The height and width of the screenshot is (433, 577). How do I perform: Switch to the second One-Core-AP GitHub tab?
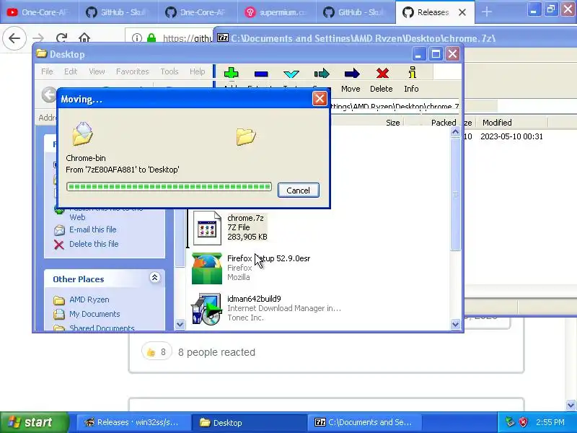[x=197, y=12]
